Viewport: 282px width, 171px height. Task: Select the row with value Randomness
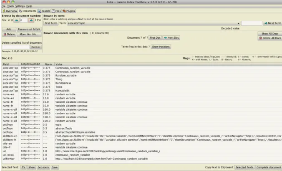(x=142, y=83)
